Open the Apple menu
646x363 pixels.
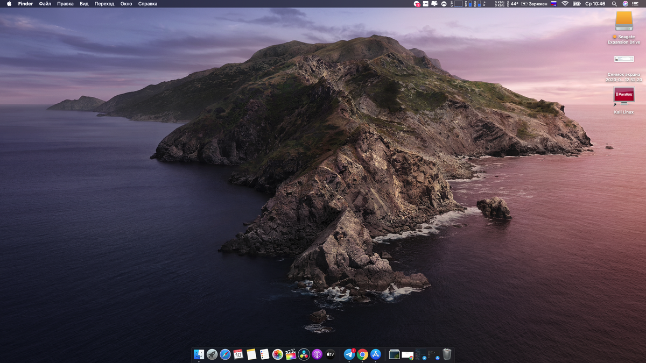9,4
